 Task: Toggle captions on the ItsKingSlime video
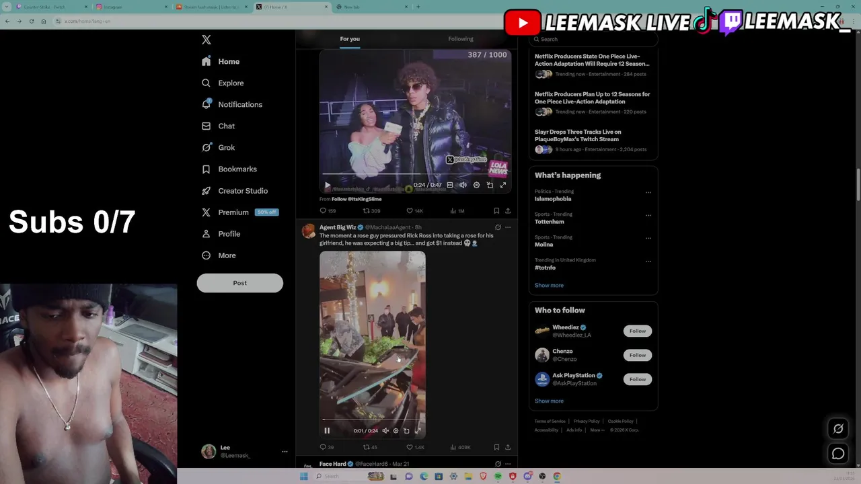point(450,185)
